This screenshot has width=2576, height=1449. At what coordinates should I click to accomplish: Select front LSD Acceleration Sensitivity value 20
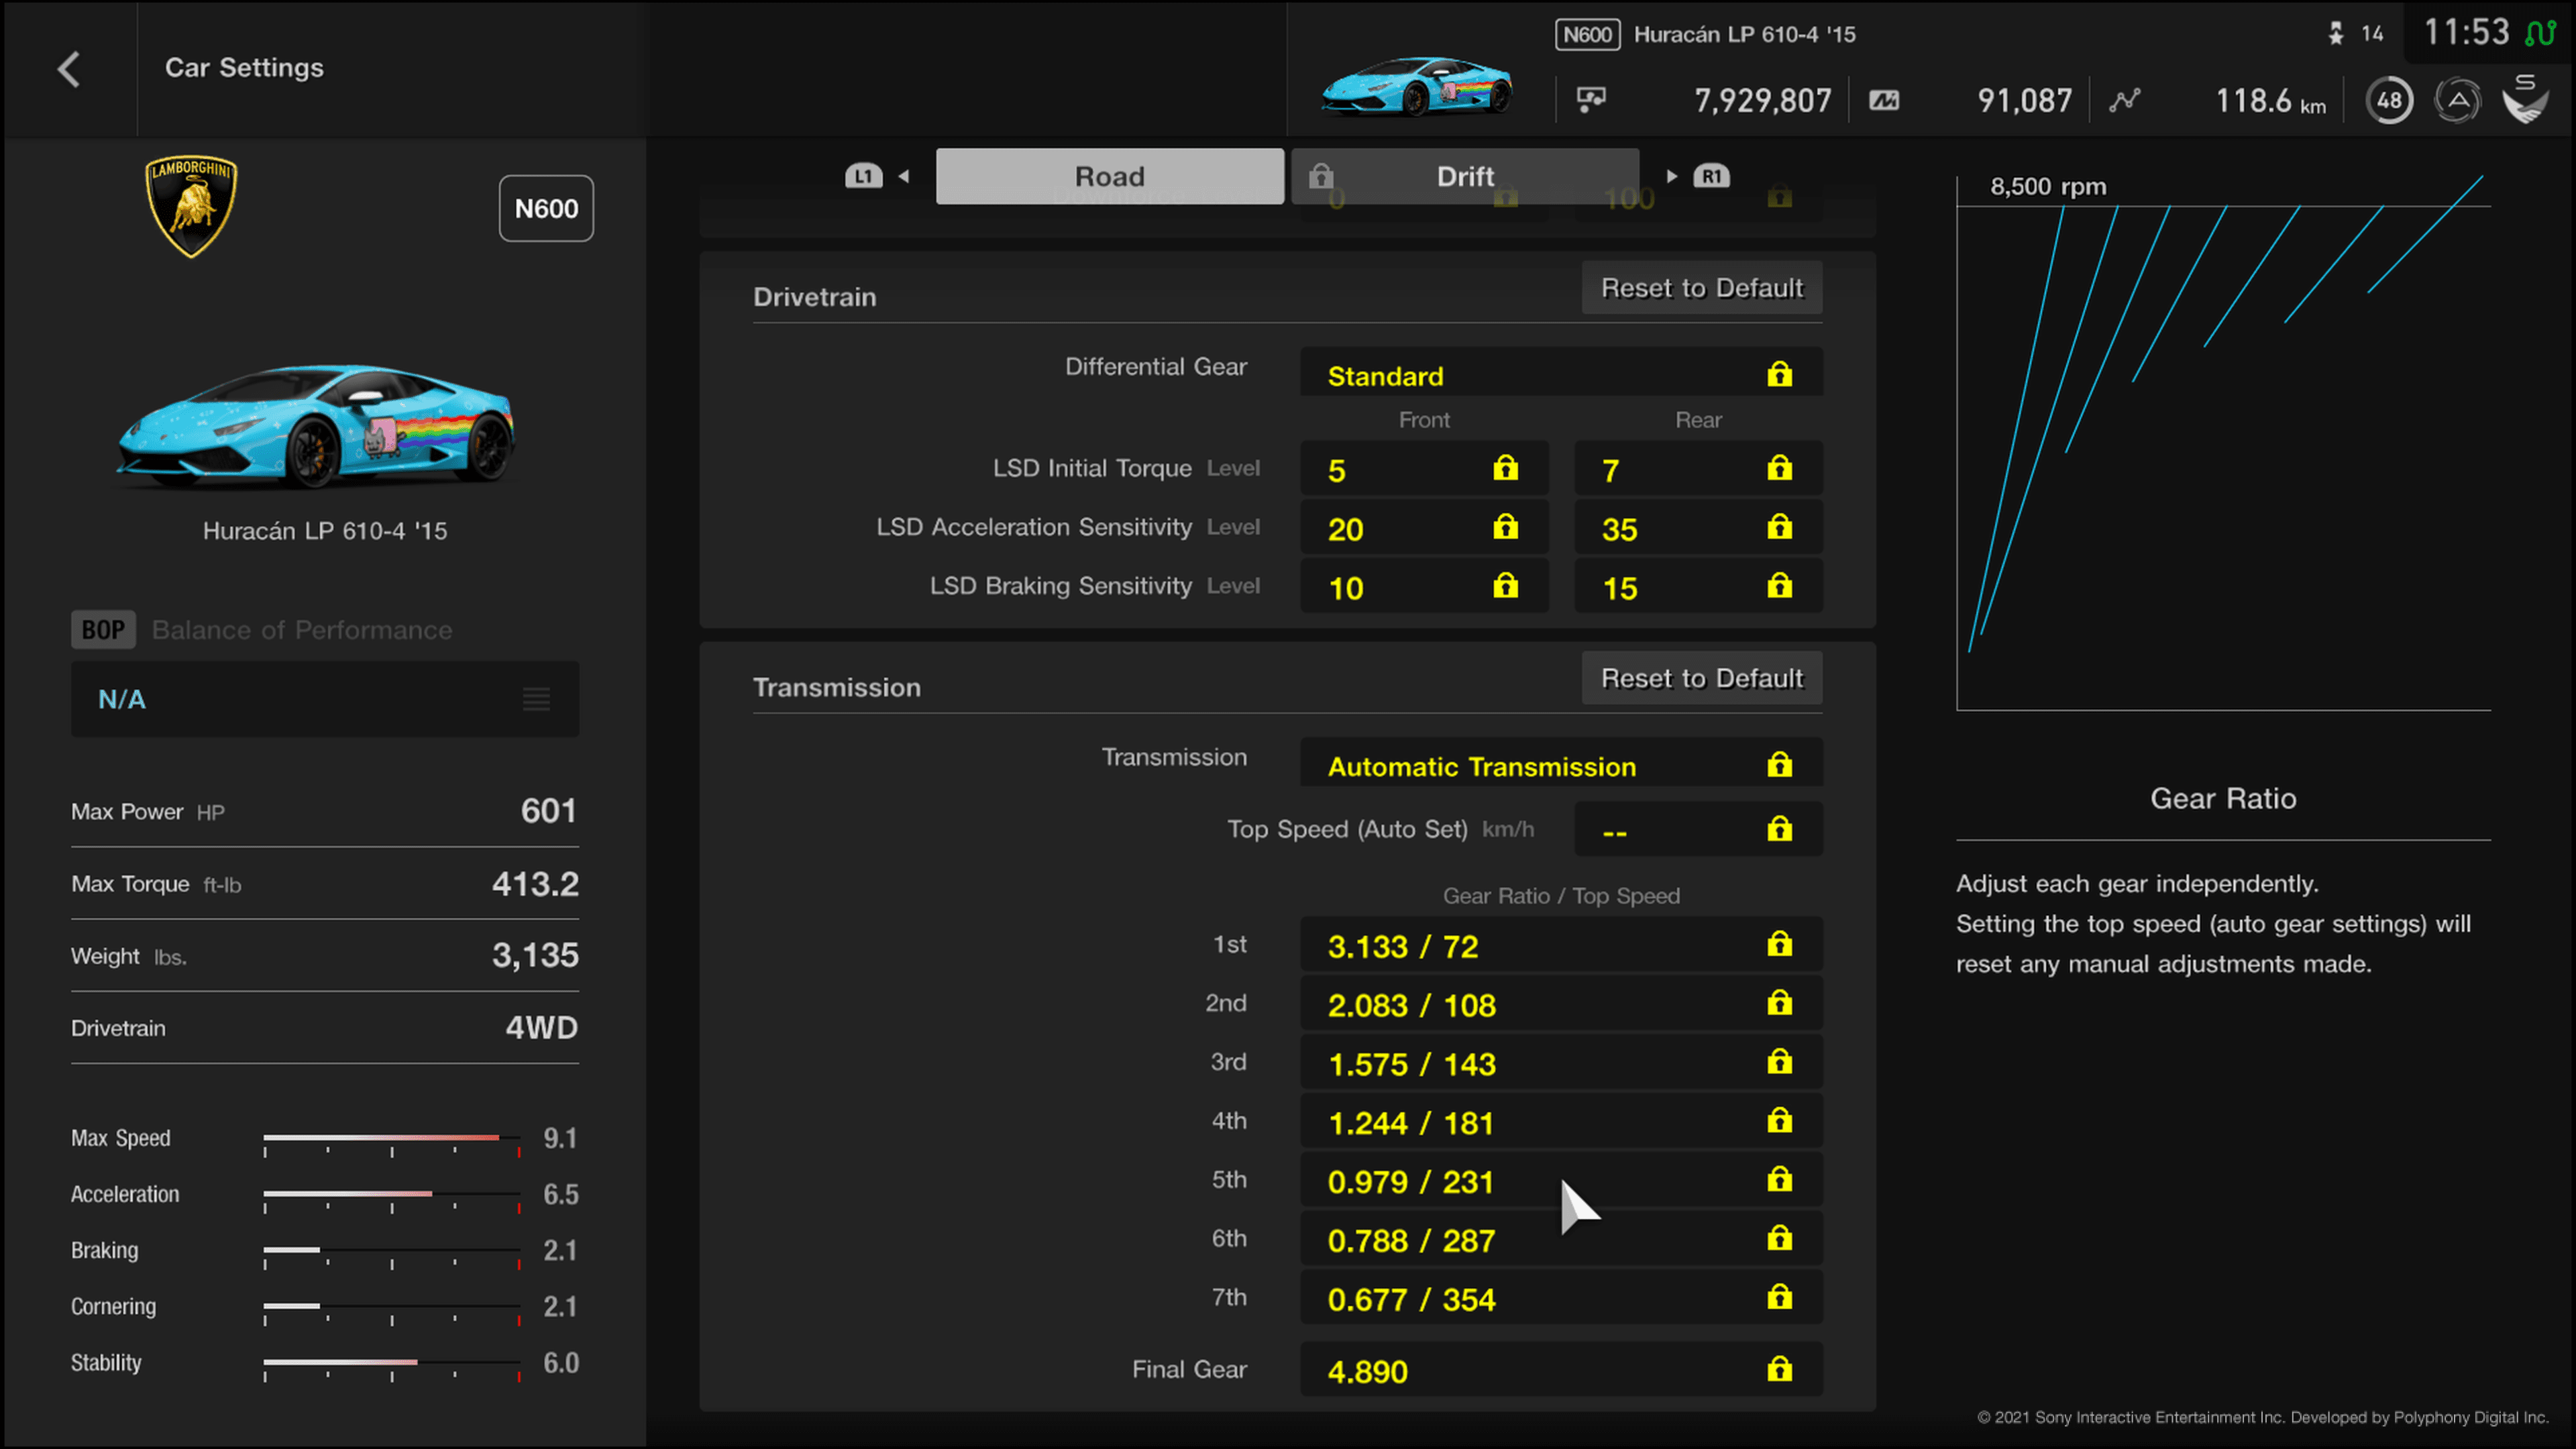click(1424, 527)
